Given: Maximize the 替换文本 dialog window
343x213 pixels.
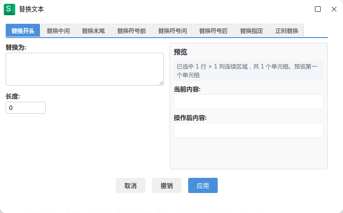Looking at the screenshot, I should coord(318,9).
